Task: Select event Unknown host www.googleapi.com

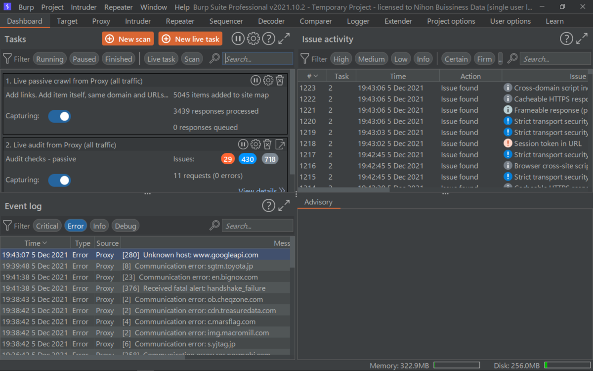Action: [145, 255]
